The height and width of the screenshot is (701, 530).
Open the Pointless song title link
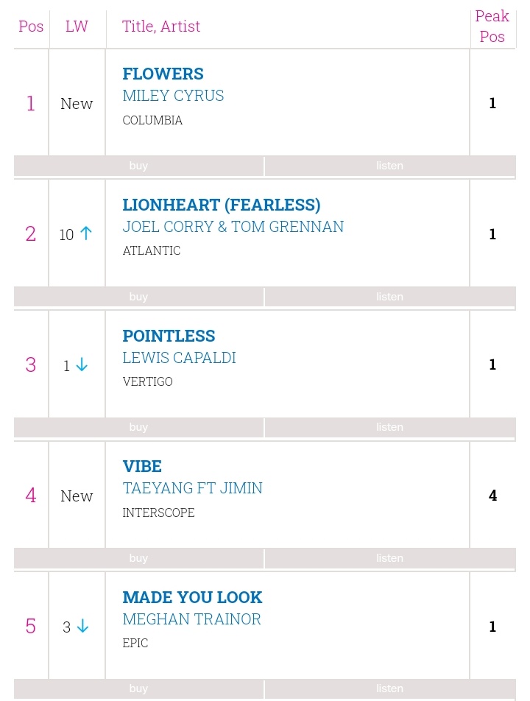point(169,336)
